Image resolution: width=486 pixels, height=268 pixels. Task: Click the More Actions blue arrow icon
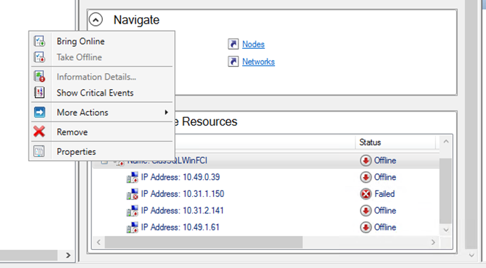tap(39, 112)
